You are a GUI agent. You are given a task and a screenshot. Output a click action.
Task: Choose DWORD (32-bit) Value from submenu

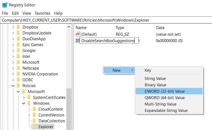tap(164, 91)
